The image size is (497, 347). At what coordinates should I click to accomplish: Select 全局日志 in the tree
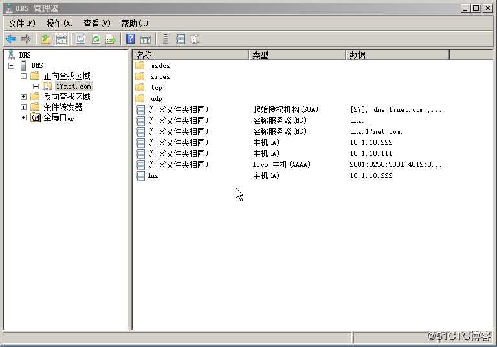tap(59, 118)
